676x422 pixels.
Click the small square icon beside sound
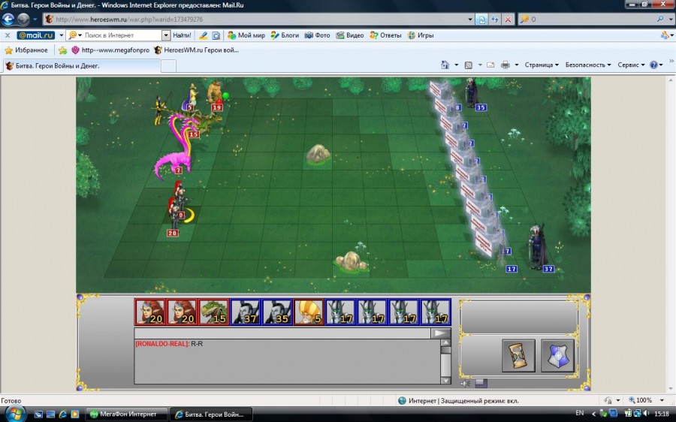tap(481, 383)
